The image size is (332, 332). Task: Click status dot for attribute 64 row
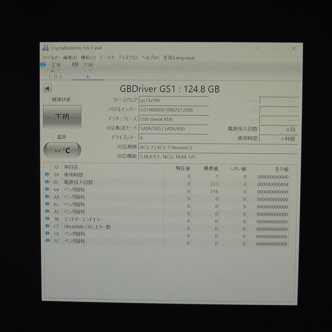coord(47,189)
